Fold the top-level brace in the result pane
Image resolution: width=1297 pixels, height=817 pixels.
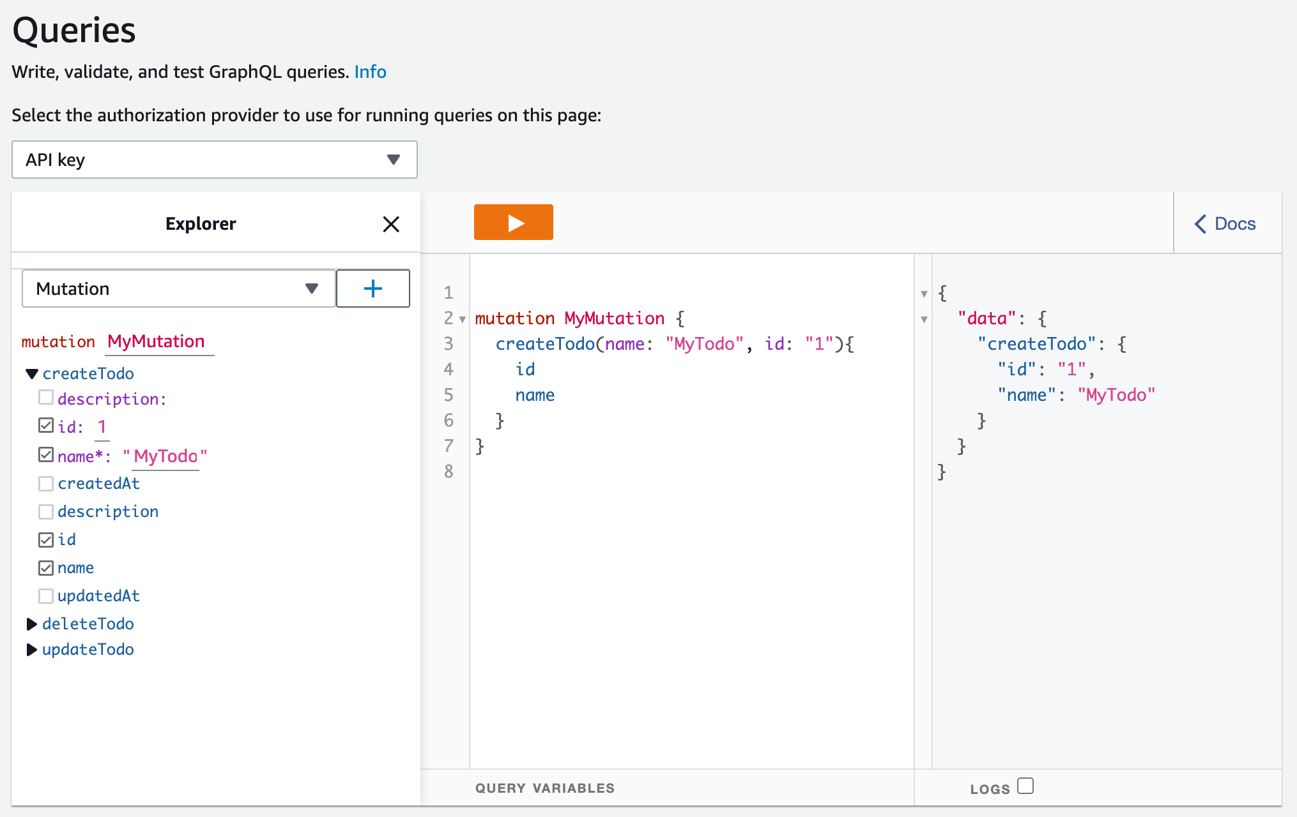(x=924, y=294)
